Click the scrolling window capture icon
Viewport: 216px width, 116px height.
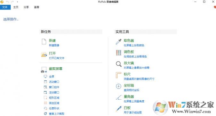(45, 92)
